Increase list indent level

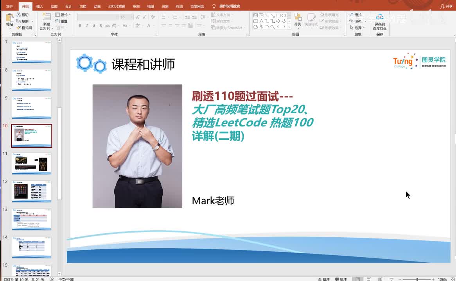[x=194, y=17]
